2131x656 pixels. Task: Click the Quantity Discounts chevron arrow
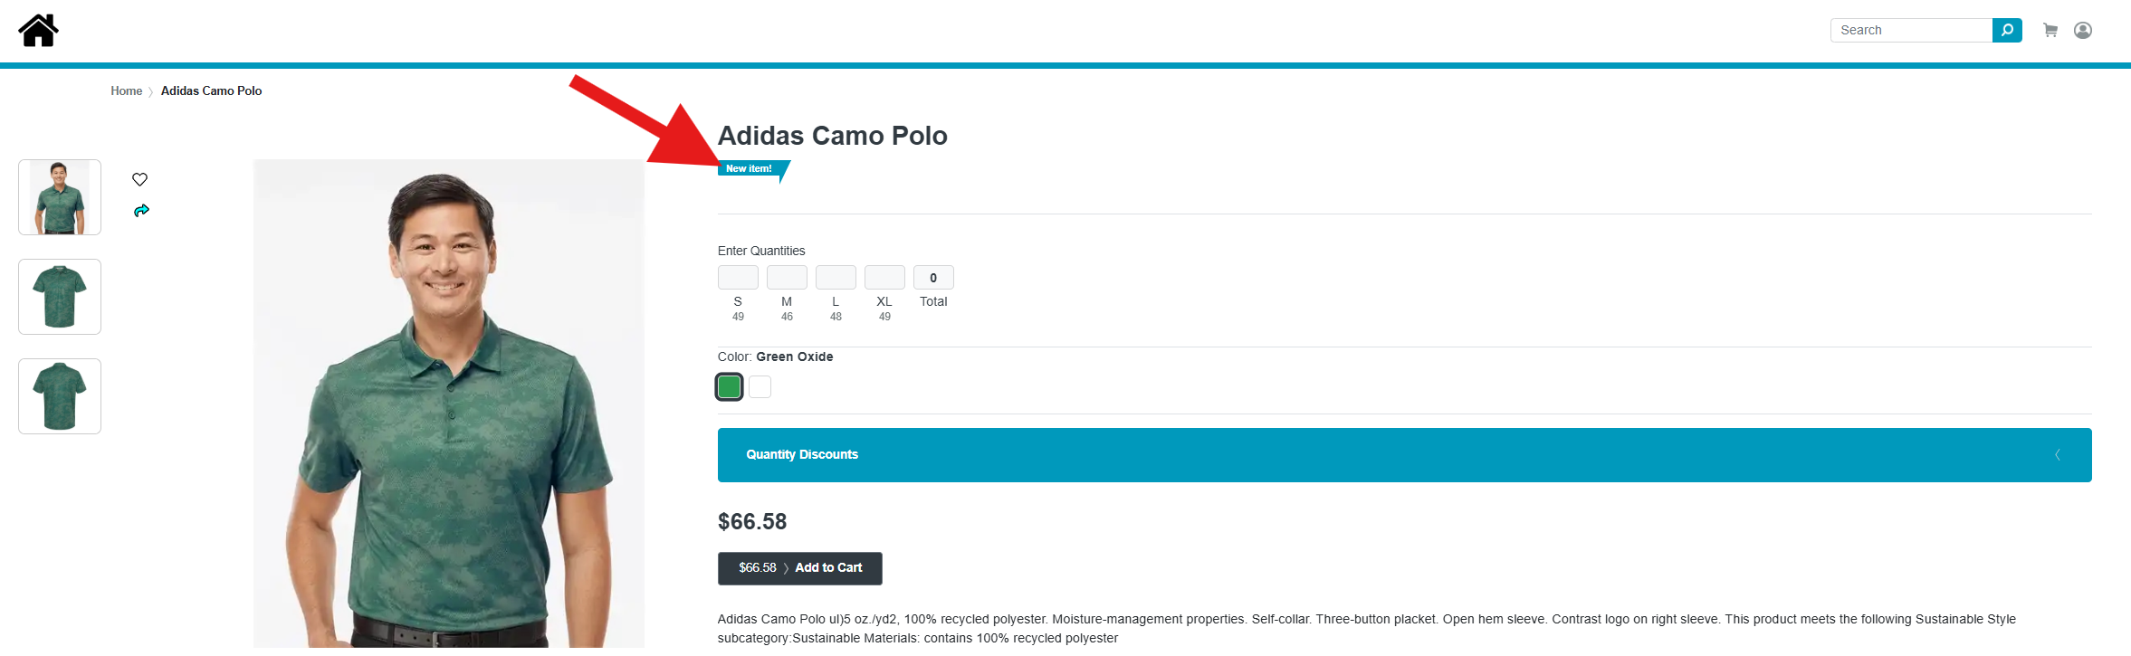coord(2058,455)
